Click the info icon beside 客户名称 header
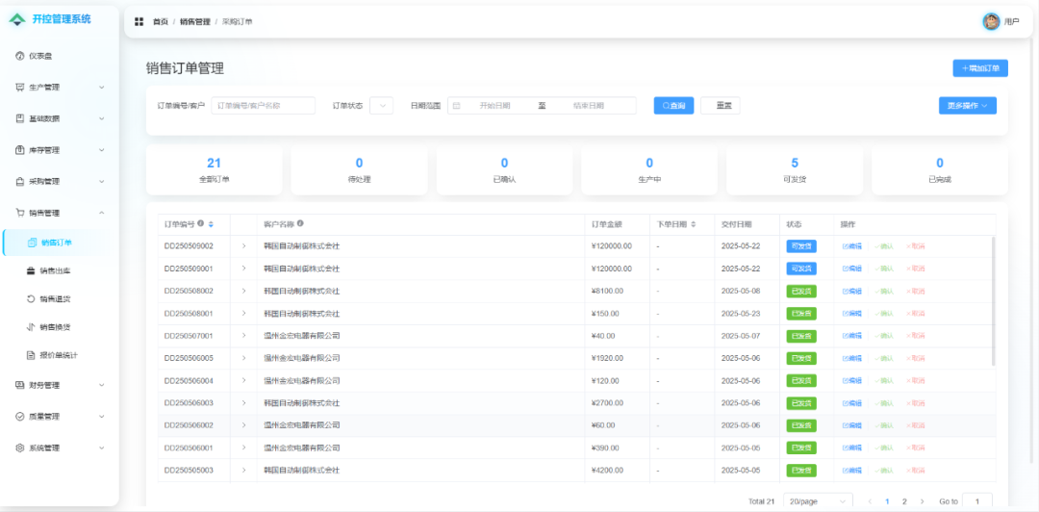 (x=300, y=223)
